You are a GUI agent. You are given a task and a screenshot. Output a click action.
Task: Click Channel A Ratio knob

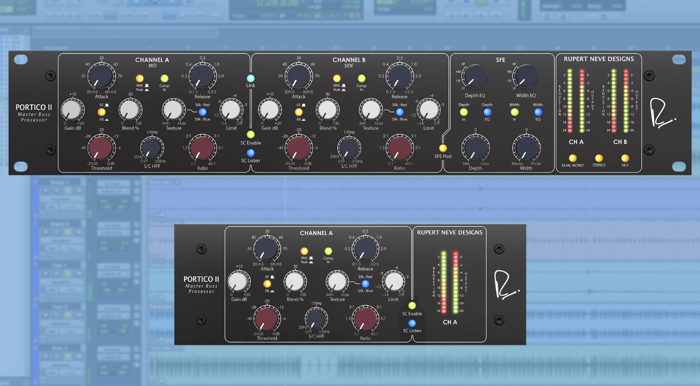click(202, 148)
